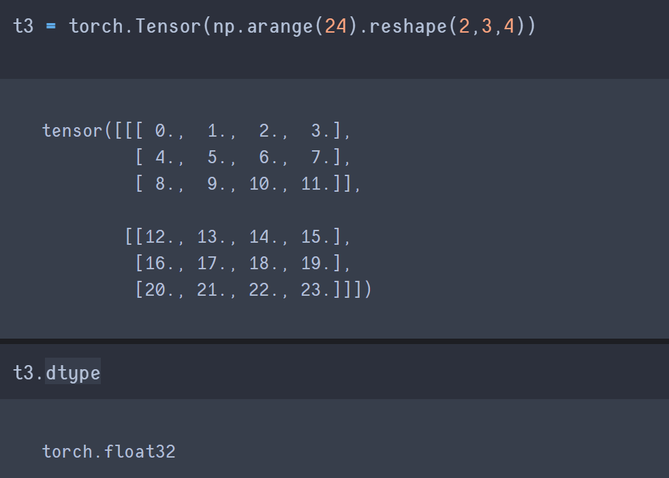Viewport: 669px width, 478px height.
Task: Click the torch.float32 output text
Action: tap(109, 451)
